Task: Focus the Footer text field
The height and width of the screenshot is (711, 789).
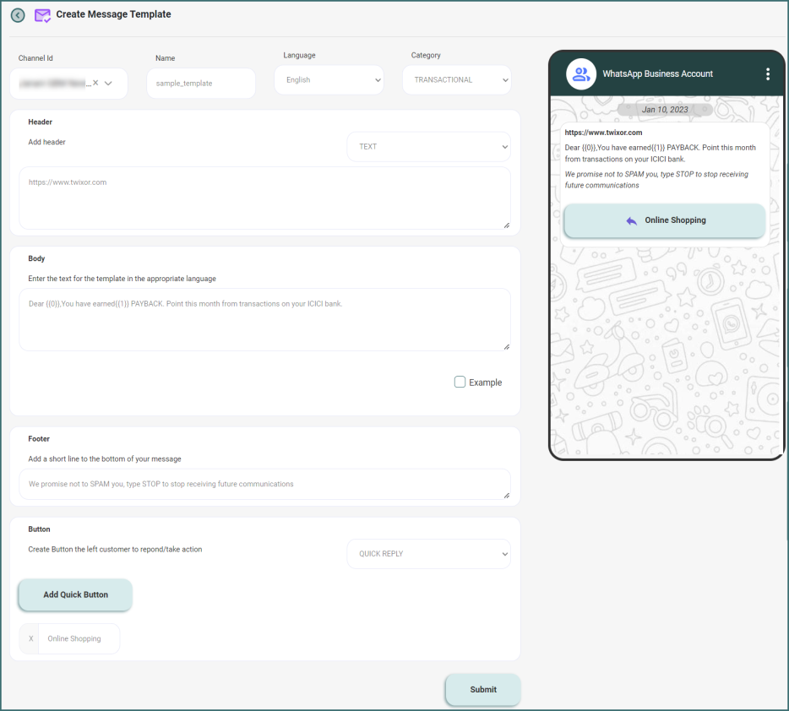Action: point(264,485)
